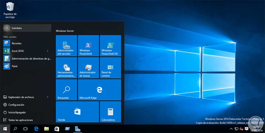Launch Microsoft Edge tile
The image size is (265, 133).
99,90
